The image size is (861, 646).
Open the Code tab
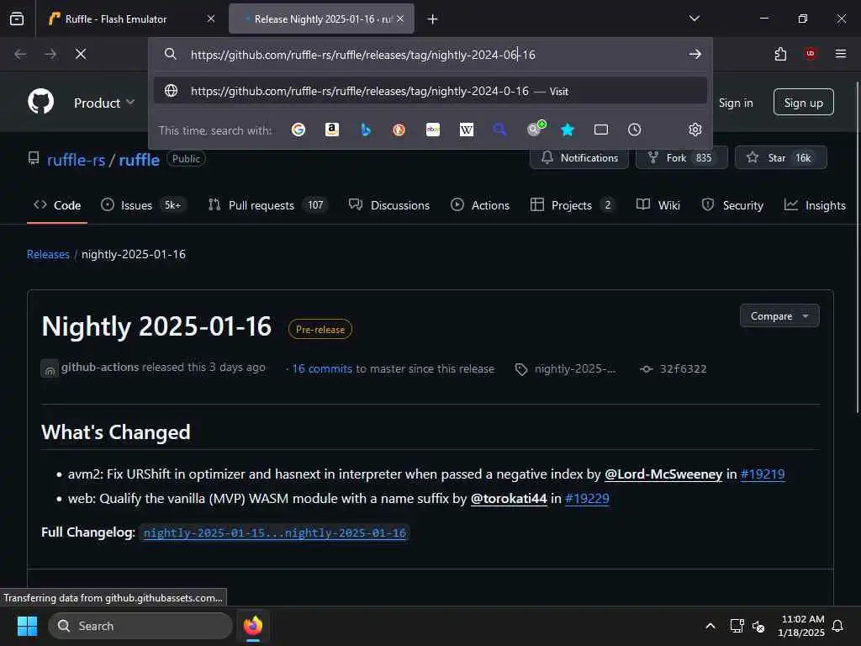point(57,205)
